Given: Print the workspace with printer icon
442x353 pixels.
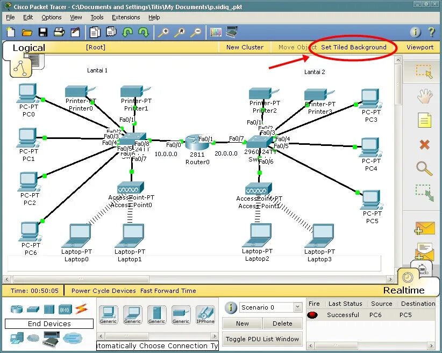Looking at the screenshot, I should point(59,32).
